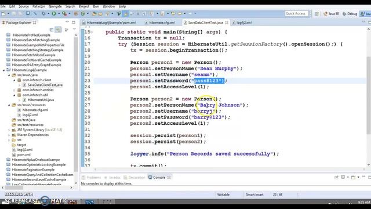Click Open Console icon
371x209 pixels.
point(353,177)
